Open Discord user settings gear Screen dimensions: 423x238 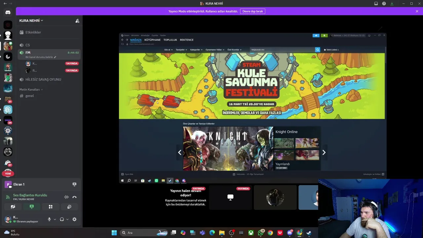coord(74,219)
